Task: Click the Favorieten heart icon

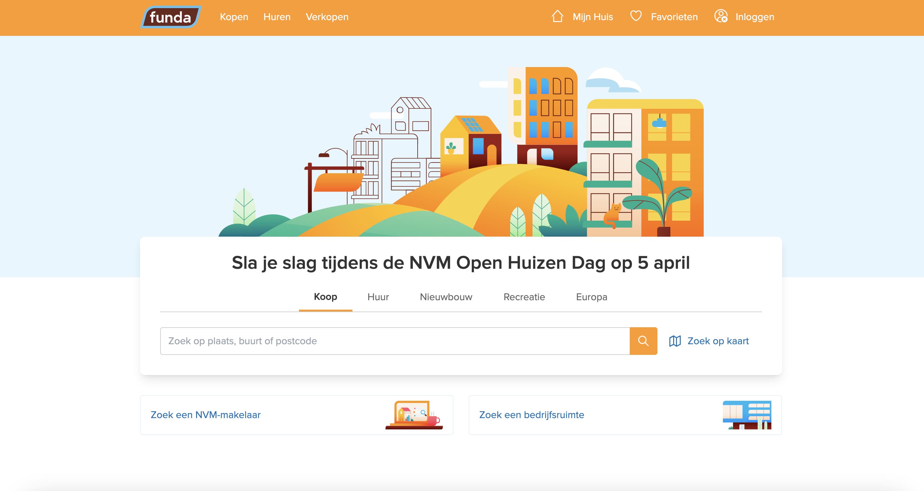Action: (x=636, y=16)
